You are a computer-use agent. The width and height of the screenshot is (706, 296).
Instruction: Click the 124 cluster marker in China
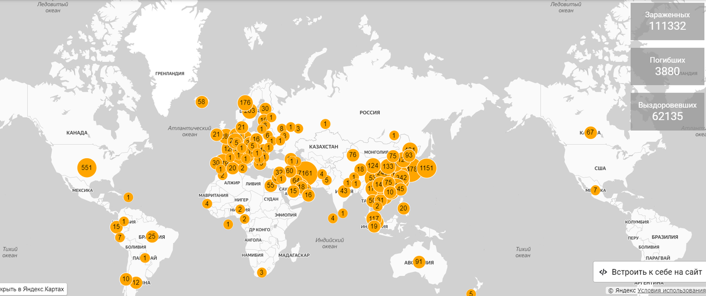pyautogui.click(x=372, y=165)
